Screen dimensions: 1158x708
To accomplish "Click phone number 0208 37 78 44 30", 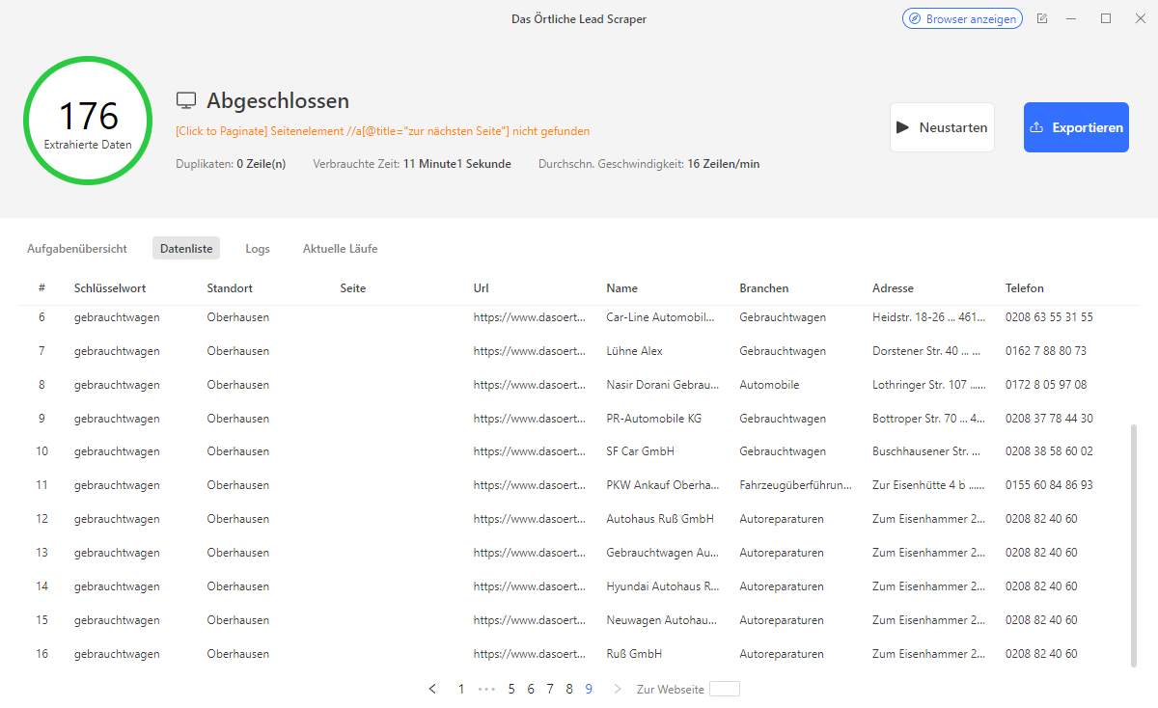I will 1049,419.
